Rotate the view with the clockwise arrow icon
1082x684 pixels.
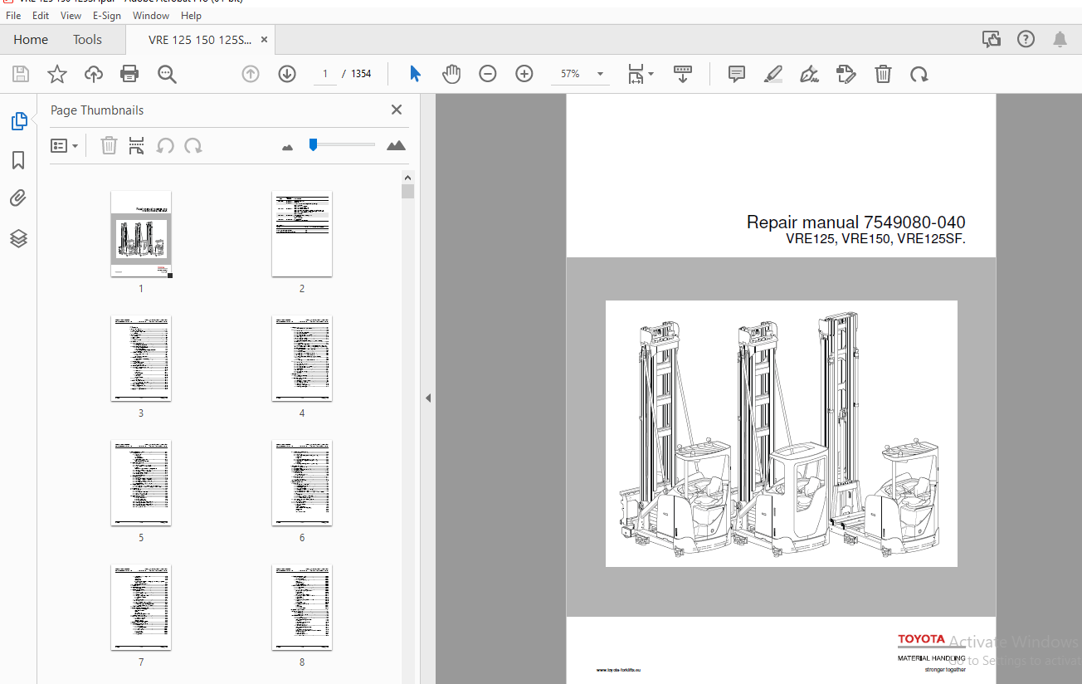point(919,74)
